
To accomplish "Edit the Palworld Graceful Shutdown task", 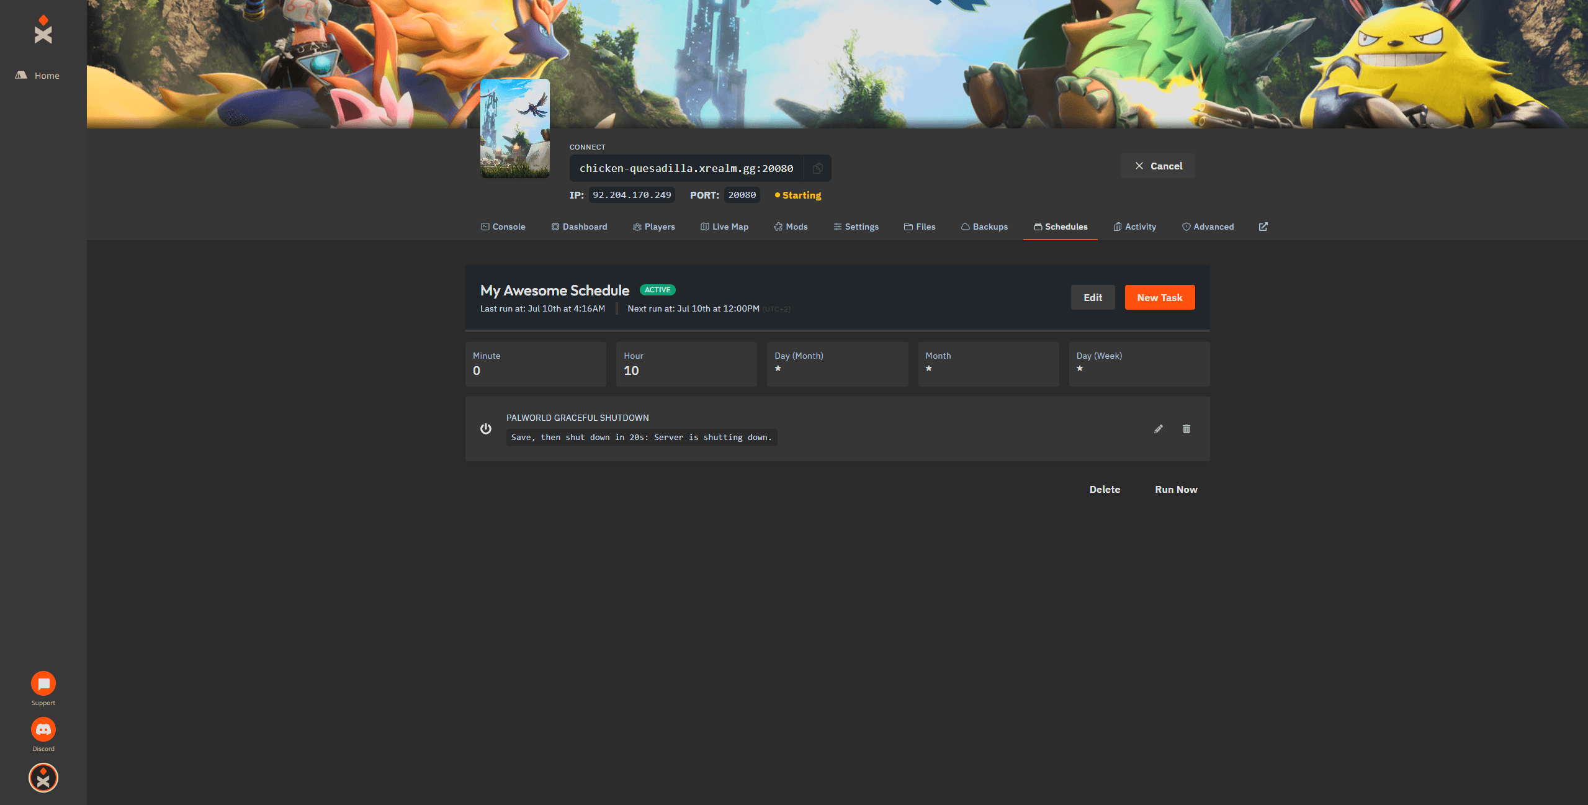I will (1158, 429).
